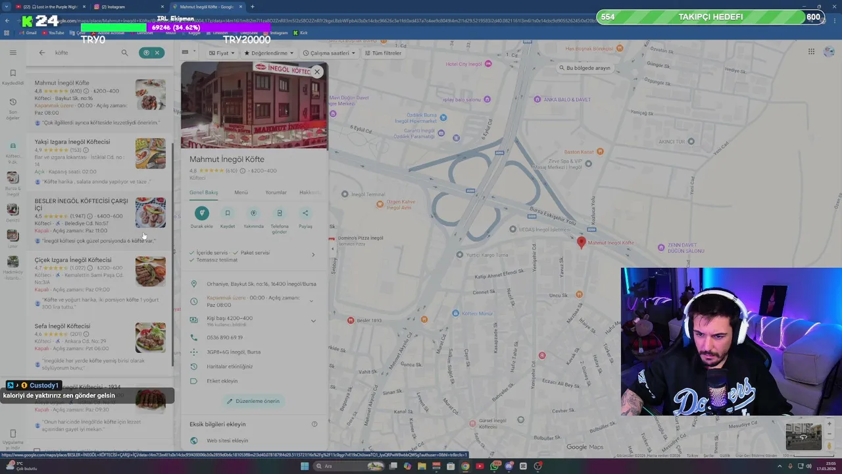Open the Fiyat filter dropdown
This screenshot has height=474, width=842.
pos(221,53)
